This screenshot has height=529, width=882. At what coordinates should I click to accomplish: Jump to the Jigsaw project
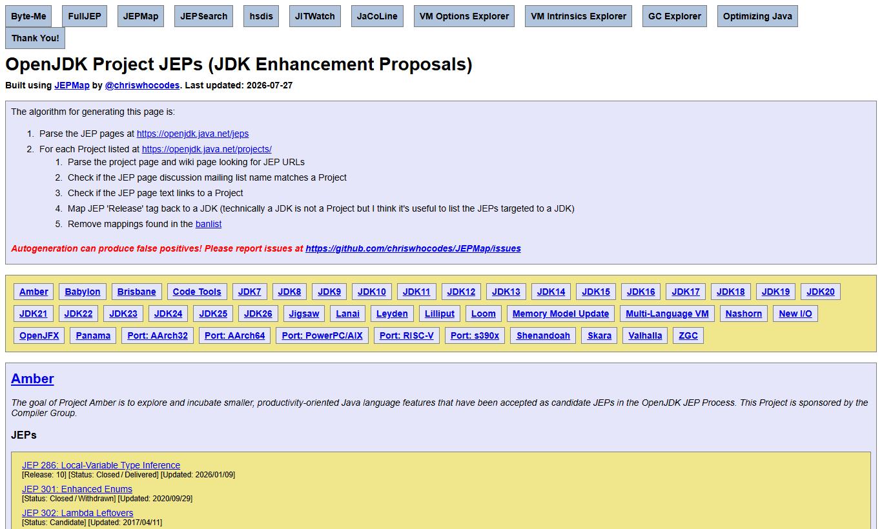pos(304,314)
